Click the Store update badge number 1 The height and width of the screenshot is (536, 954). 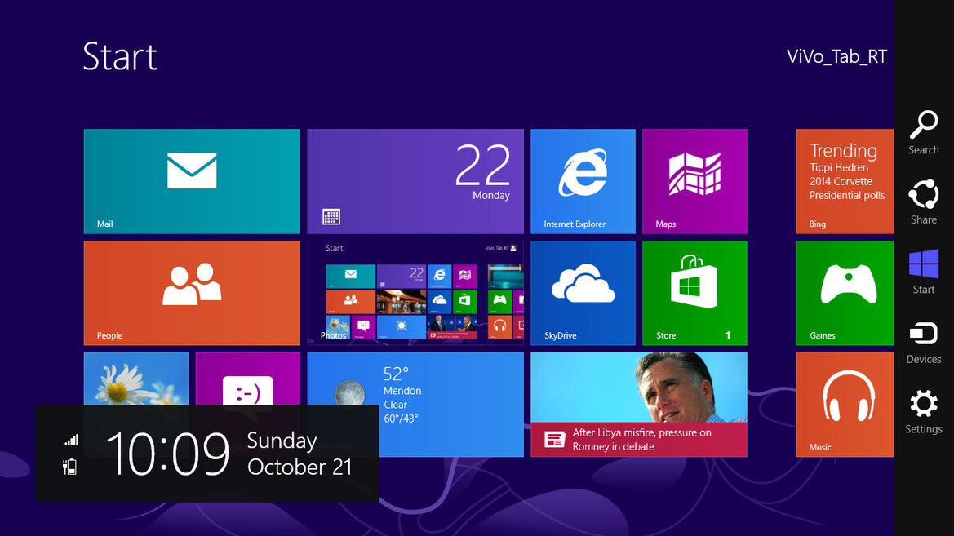(x=728, y=336)
